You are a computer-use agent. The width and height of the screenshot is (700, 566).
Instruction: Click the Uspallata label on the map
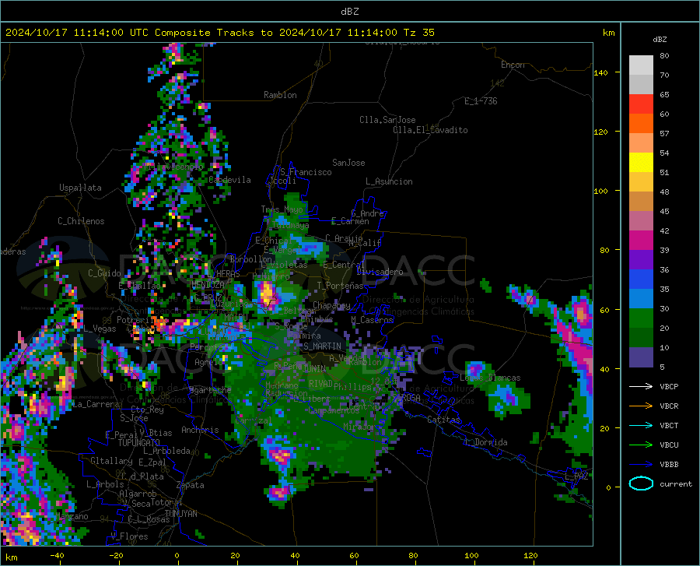(x=80, y=188)
